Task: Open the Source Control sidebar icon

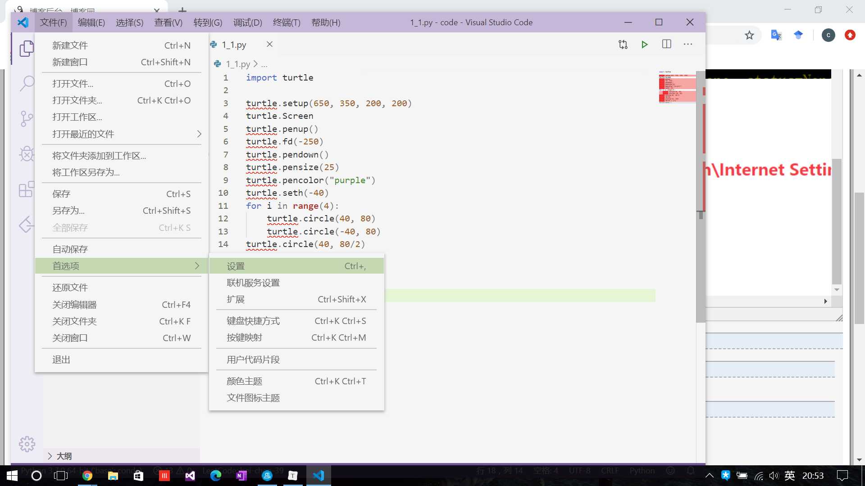Action: (x=27, y=118)
